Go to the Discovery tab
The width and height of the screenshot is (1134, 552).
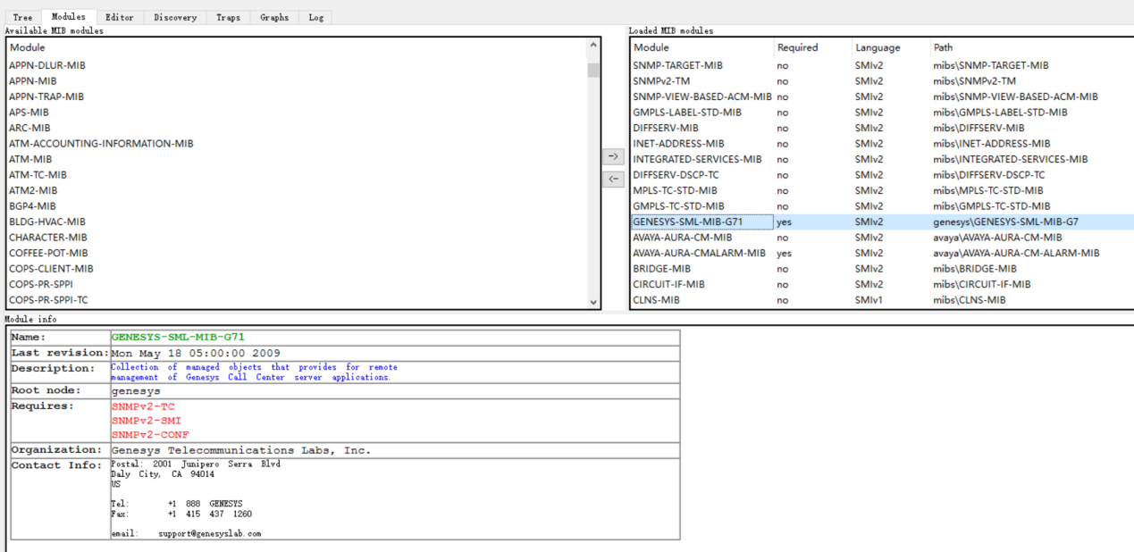click(x=175, y=17)
